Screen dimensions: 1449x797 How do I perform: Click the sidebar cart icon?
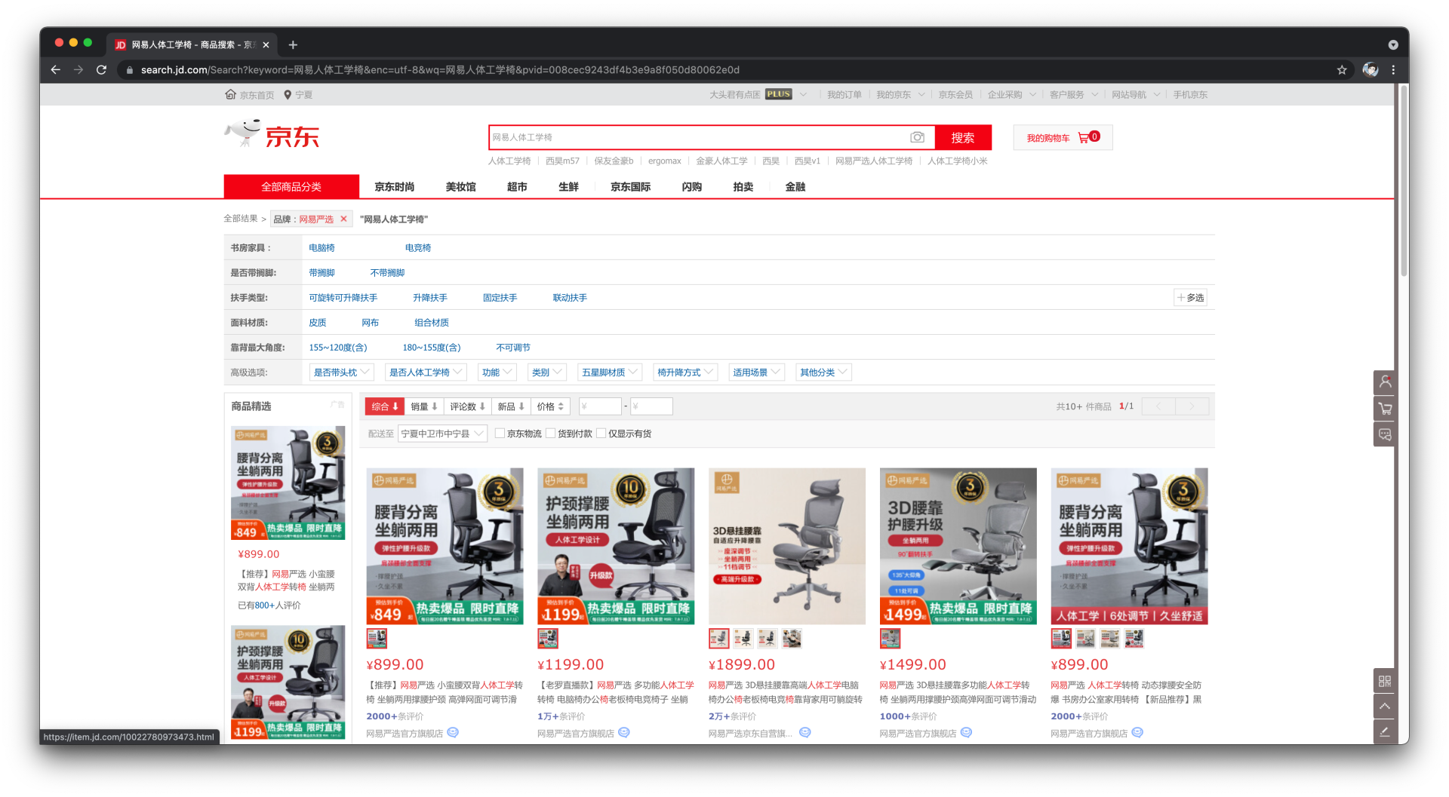pyautogui.click(x=1385, y=409)
